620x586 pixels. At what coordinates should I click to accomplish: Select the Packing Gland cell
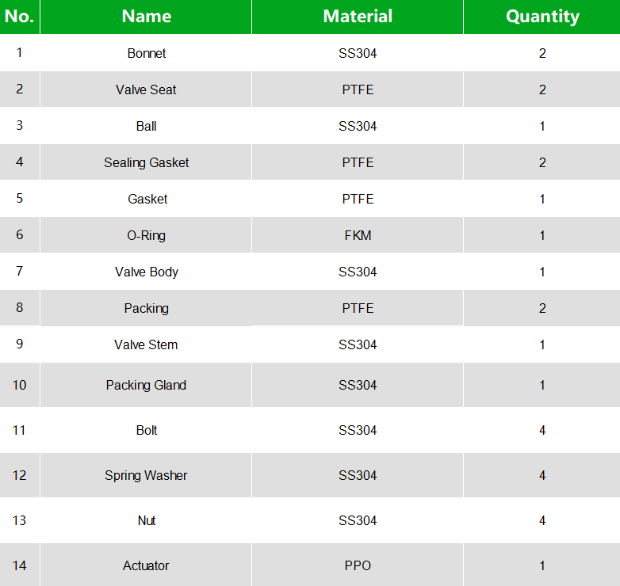[146, 385]
